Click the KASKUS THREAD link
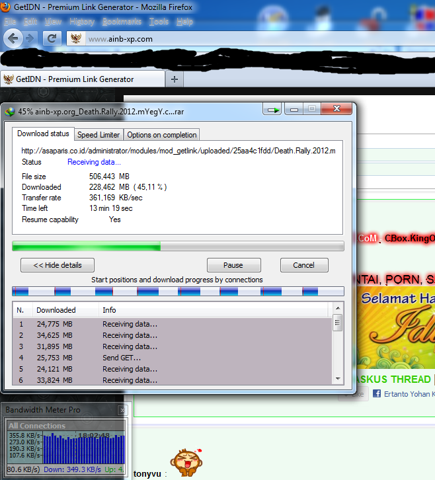Viewport: 435px width, 480px height. tap(393, 380)
